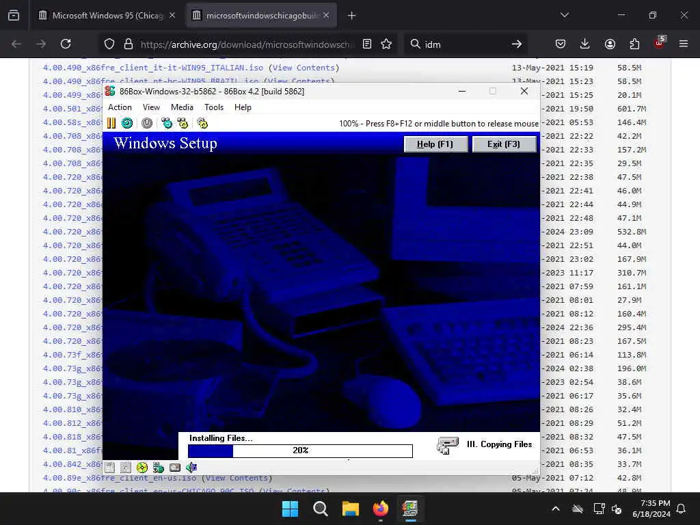The height and width of the screenshot is (525, 700).
Task: Send Ctrl+Alt+Del toolbar icon
Action: click(x=167, y=123)
